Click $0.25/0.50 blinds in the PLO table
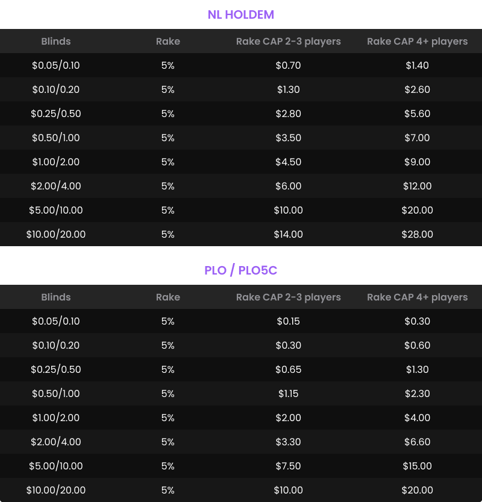This screenshot has width=482, height=502. [x=56, y=370]
